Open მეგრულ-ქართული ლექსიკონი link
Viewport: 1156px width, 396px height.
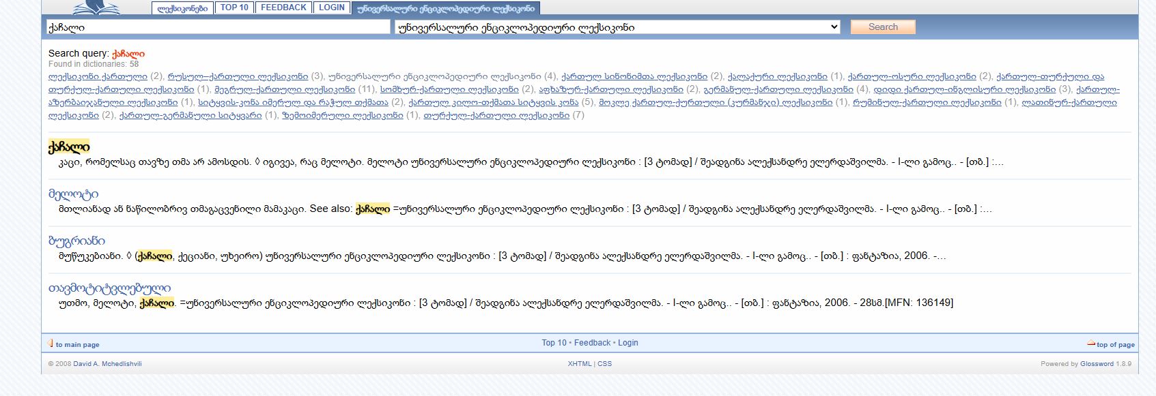(285, 89)
